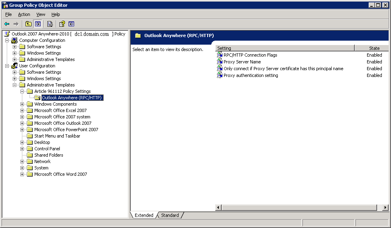The width and height of the screenshot is (391, 228).
Task: Click horizontal scrollbar left arrow
Action: tap(218, 207)
